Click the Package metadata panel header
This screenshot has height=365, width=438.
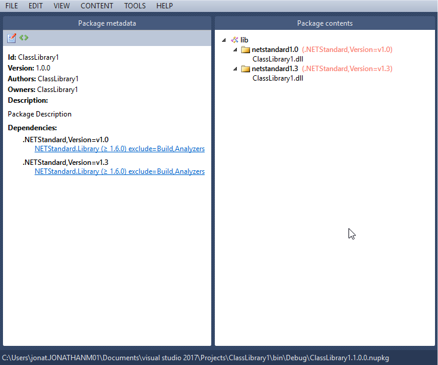[107, 23]
